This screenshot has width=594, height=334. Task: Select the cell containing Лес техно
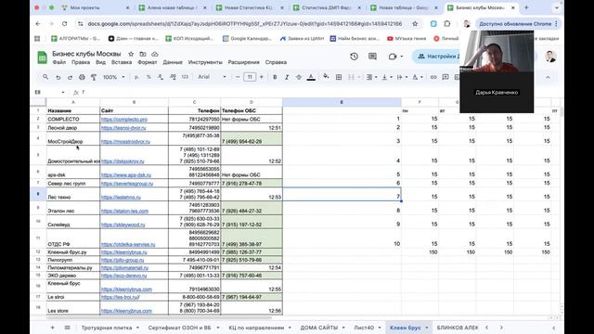click(x=73, y=194)
